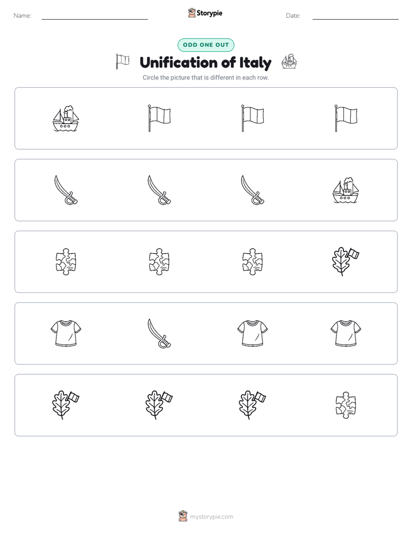Click the flag icon left of the title

pyautogui.click(x=122, y=62)
